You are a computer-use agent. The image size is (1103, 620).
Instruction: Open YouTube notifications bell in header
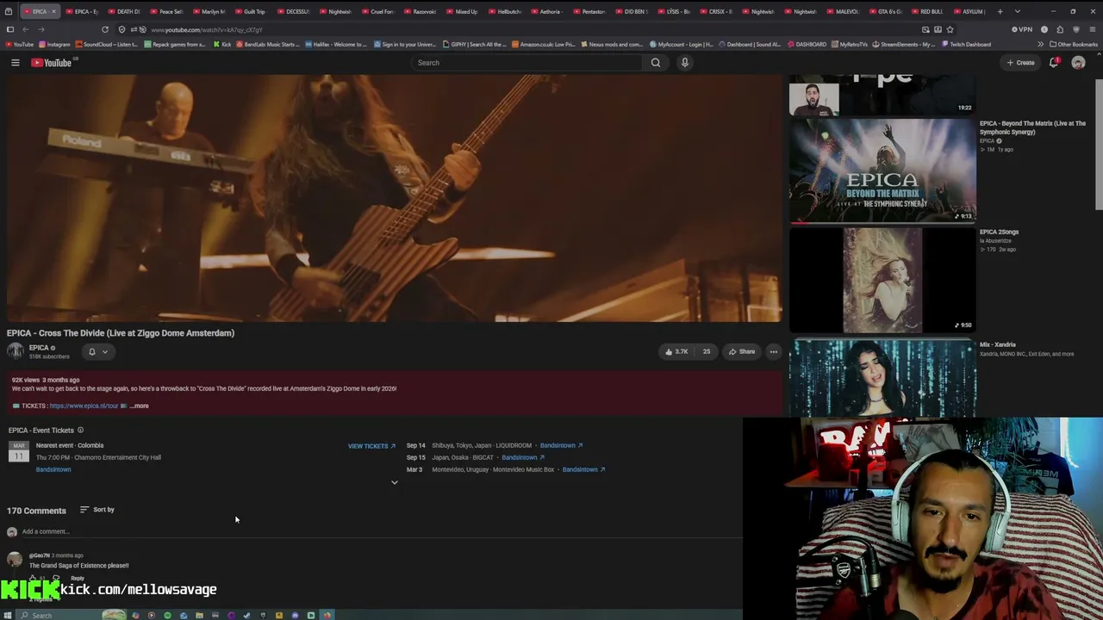tap(1054, 63)
